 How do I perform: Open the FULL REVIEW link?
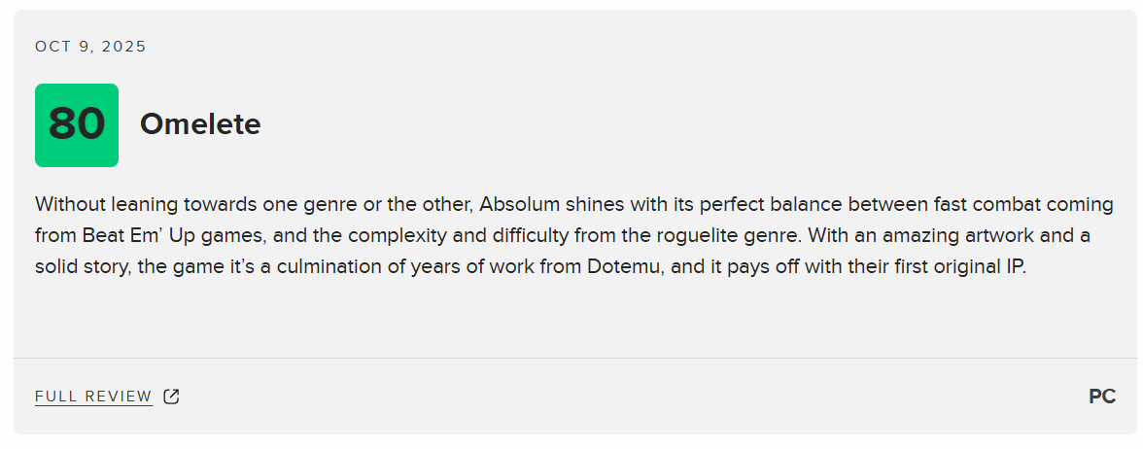click(93, 397)
